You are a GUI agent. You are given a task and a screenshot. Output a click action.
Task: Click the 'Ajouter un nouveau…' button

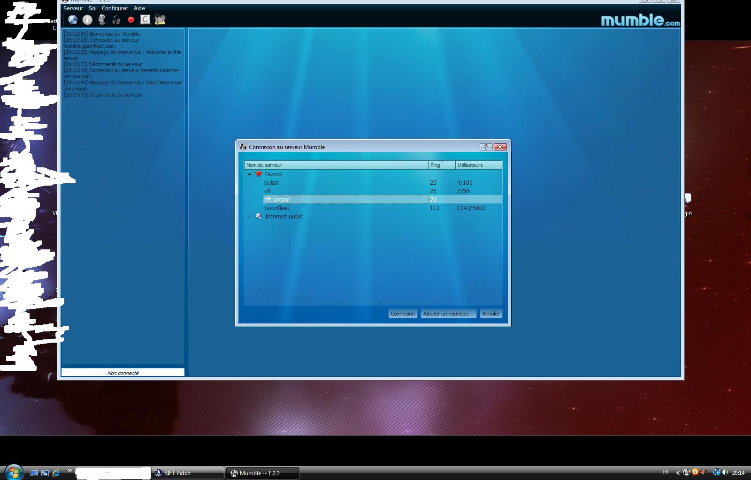click(448, 314)
